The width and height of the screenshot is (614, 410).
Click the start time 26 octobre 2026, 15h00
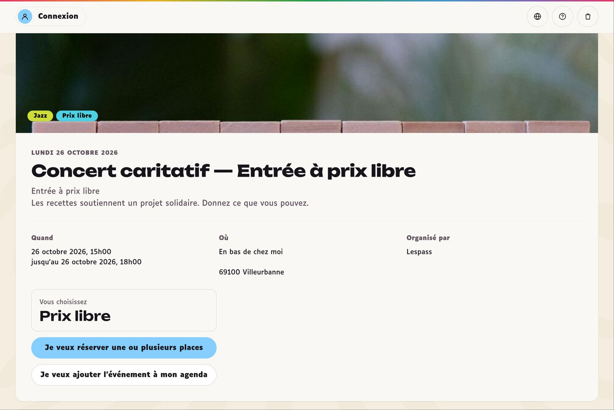click(x=71, y=252)
